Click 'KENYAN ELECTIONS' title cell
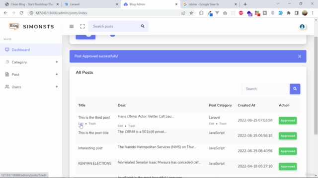This screenshot has width=318, height=178. (95, 164)
